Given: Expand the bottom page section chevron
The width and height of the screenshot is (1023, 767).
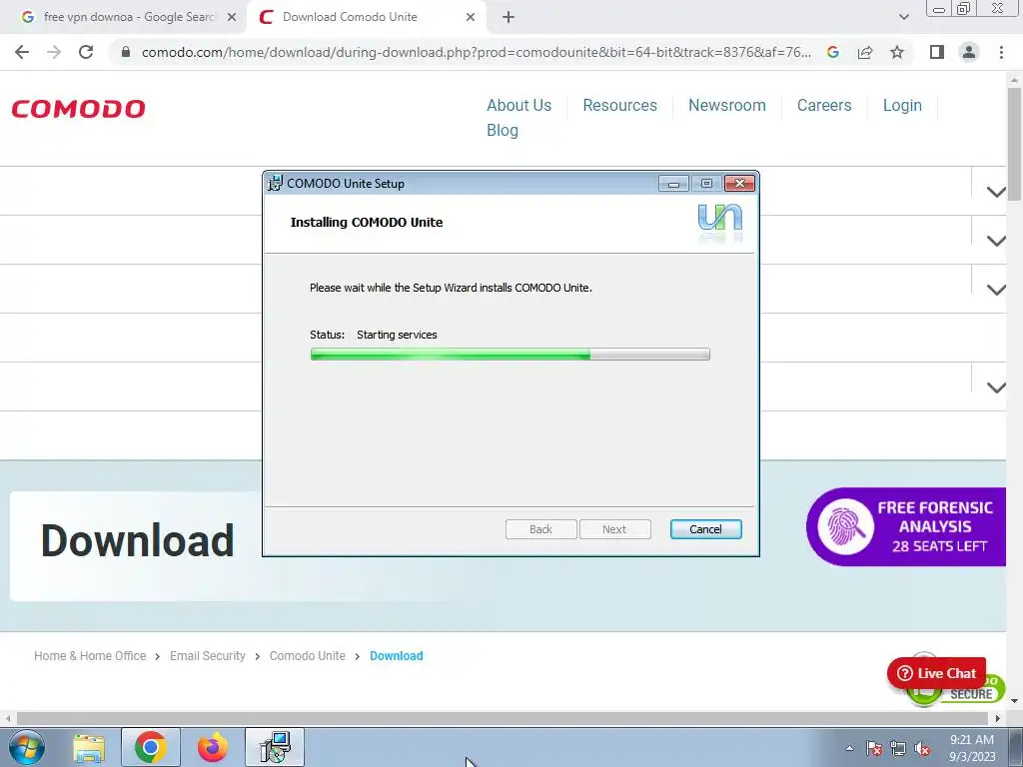Looking at the screenshot, I should tap(996, 387).
